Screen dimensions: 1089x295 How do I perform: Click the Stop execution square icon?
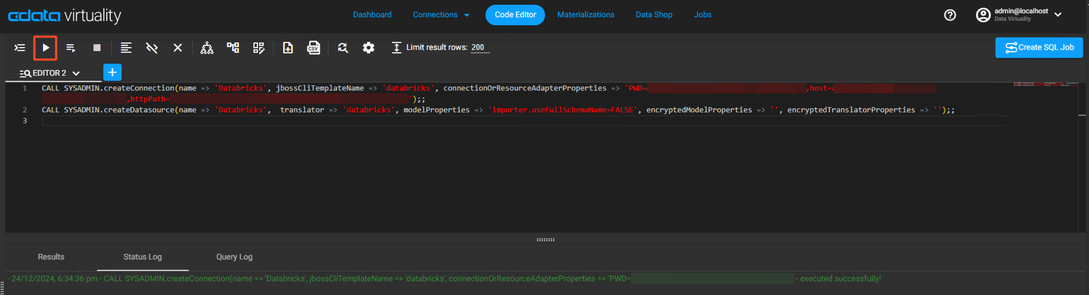pyautogui.click(x=97, y=48)
